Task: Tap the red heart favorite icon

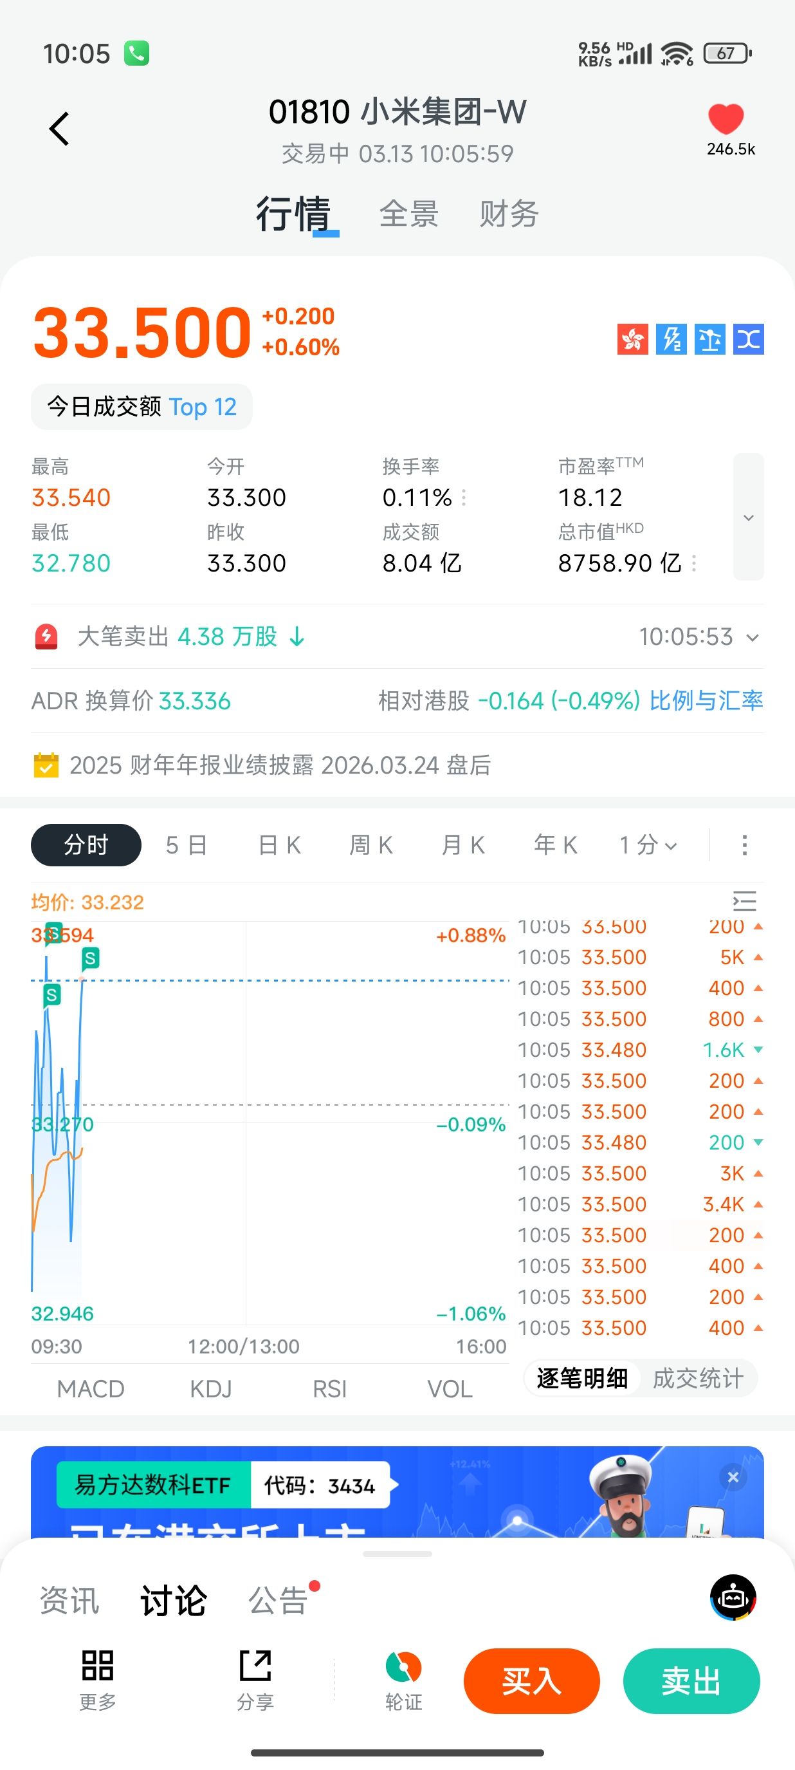Action: 726,119
